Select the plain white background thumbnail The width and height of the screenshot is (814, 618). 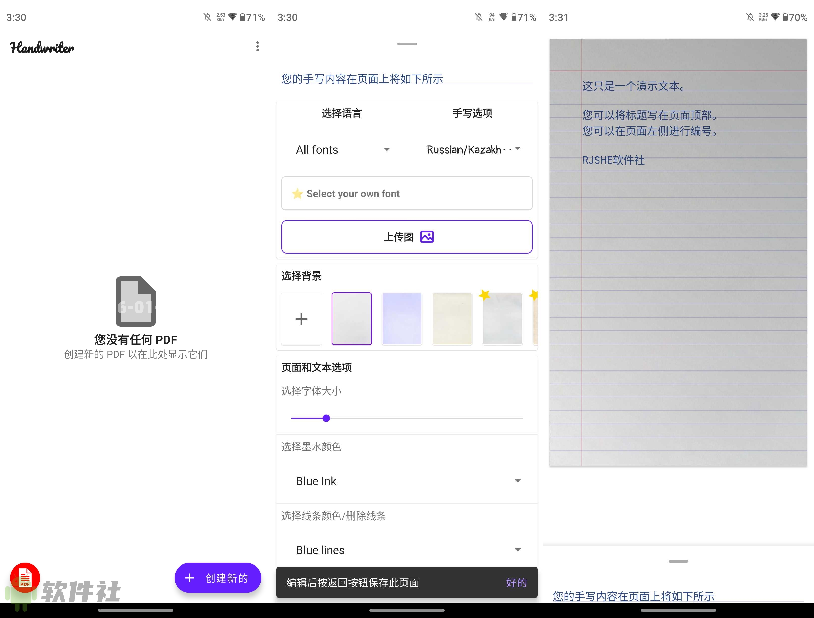pyautogui.click(x=351, y=319)
